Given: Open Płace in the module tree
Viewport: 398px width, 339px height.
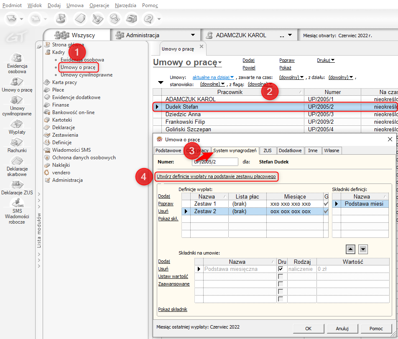Looking at the screenshot, I should tap(58, 90).
